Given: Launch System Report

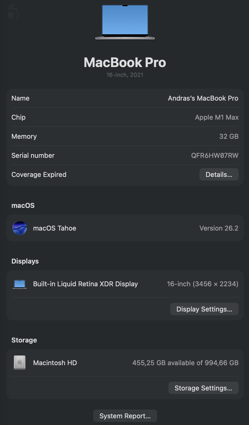Looking at the screenshot, I should 125,416.
